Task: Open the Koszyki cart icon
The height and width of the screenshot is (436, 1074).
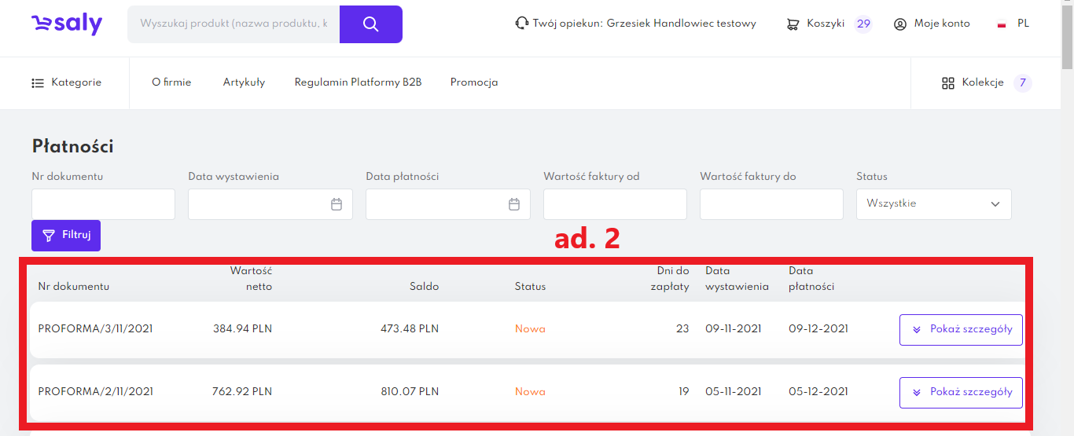Action: pos(793,24)
